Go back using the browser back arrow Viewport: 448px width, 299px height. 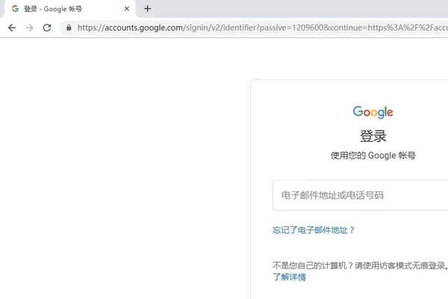[12, 28]
